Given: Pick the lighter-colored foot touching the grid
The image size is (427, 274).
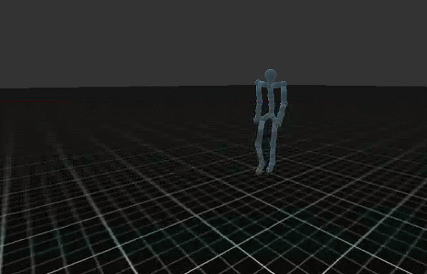Looking at the screenshot, I should coord(260,170).
